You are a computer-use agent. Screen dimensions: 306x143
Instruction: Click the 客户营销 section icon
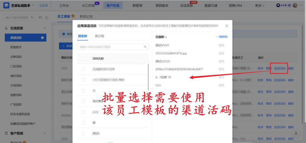point(6,133)
